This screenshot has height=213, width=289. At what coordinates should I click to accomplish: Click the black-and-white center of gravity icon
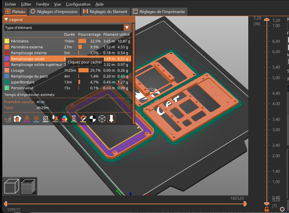click(x=93, y=119)
